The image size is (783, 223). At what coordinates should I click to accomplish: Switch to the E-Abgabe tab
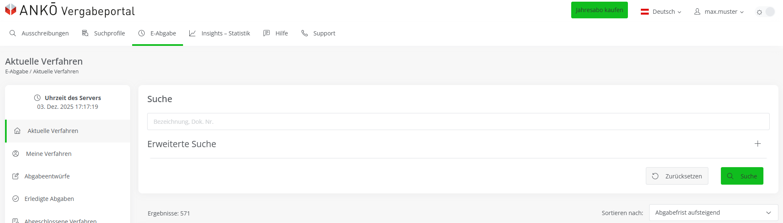point(158,33)
